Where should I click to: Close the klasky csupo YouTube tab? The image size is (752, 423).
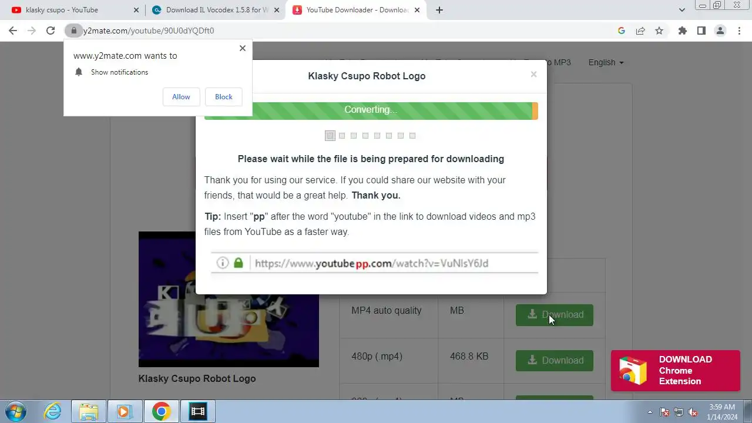pyautogui.click(x=136, y=10)
